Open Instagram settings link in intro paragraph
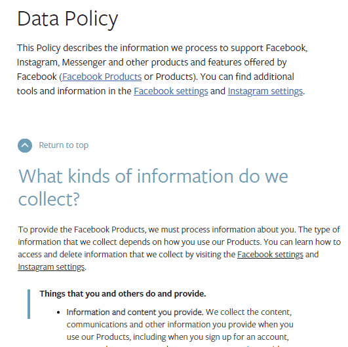 click(x=265, y=91)
